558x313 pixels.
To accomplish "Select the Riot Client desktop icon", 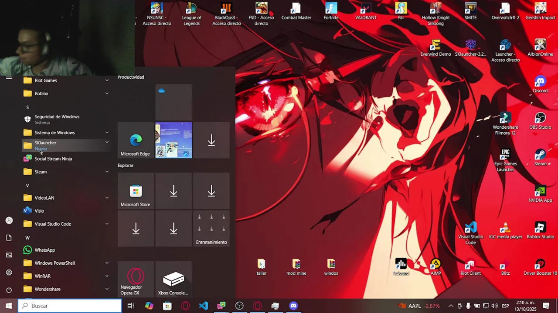I will [470, 267].
